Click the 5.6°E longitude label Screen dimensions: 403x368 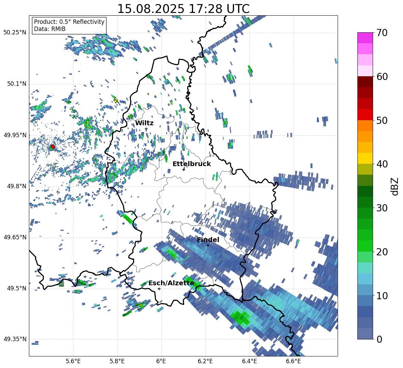pos(73,361)
